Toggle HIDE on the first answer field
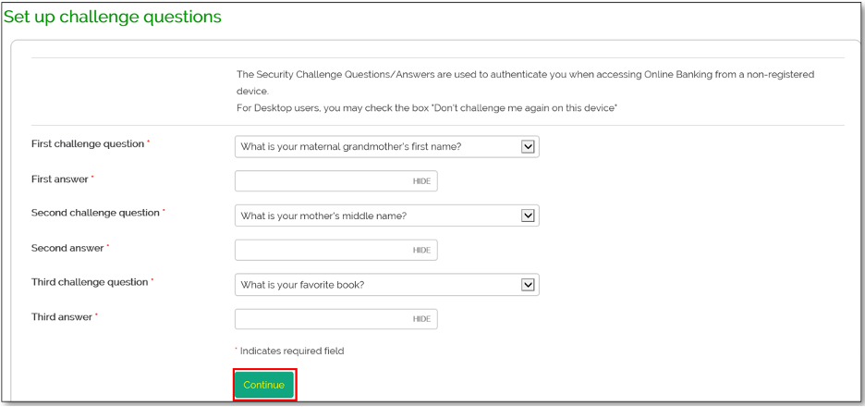The height and width of the screenshot is (407, 865). [x=421, y=181]
